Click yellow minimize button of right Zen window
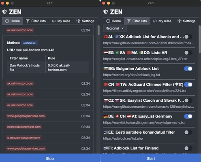 (108, 3)
